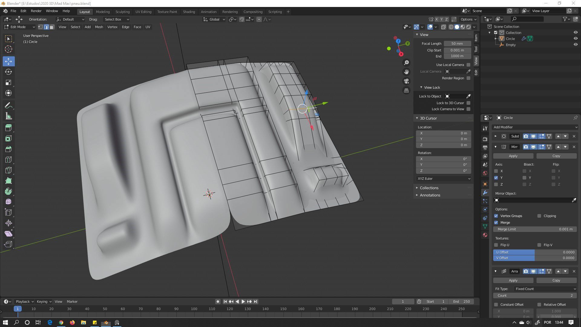Open the Fit Type Fixed Count dropdown
The height and width of the screenshot is (327, 581).
[545, 289]
